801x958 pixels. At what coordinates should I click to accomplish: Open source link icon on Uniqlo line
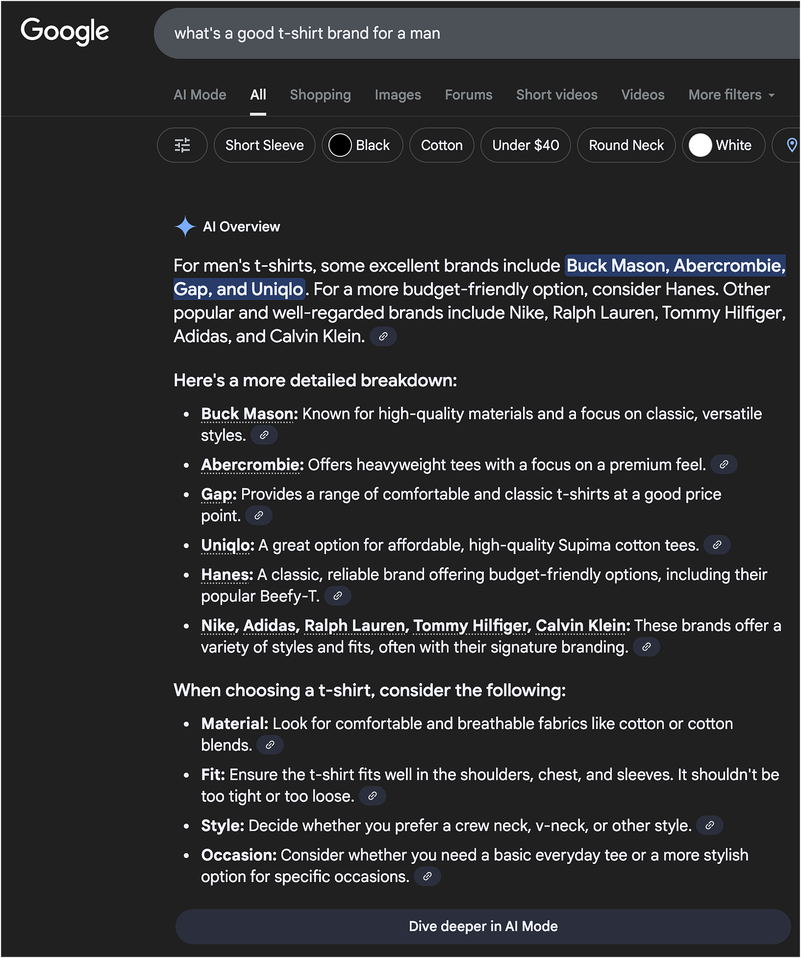[x=717, y=545]
